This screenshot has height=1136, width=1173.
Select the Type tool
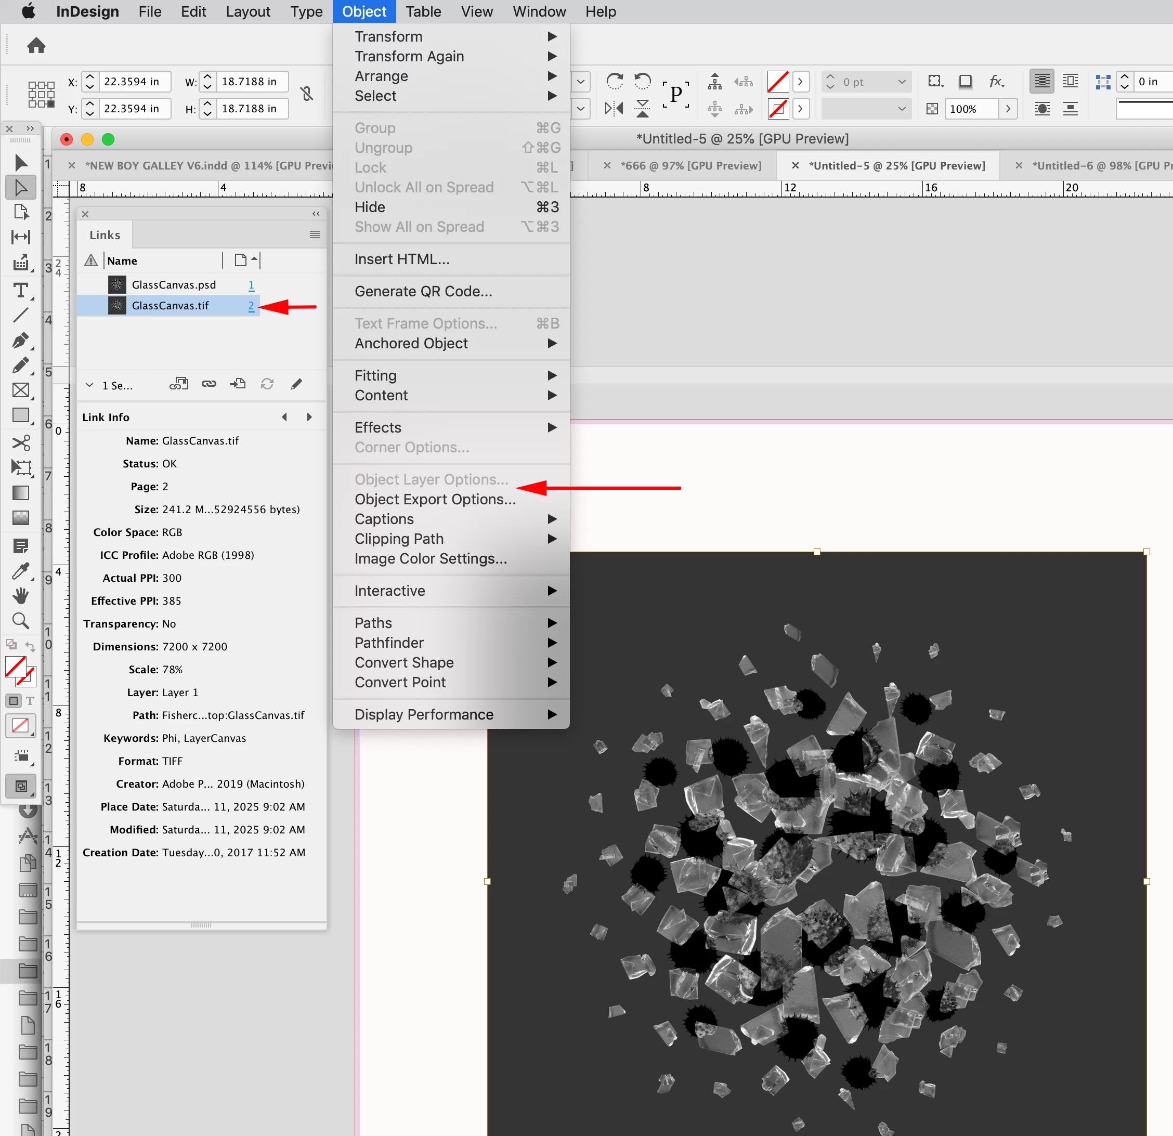[21, 291]
